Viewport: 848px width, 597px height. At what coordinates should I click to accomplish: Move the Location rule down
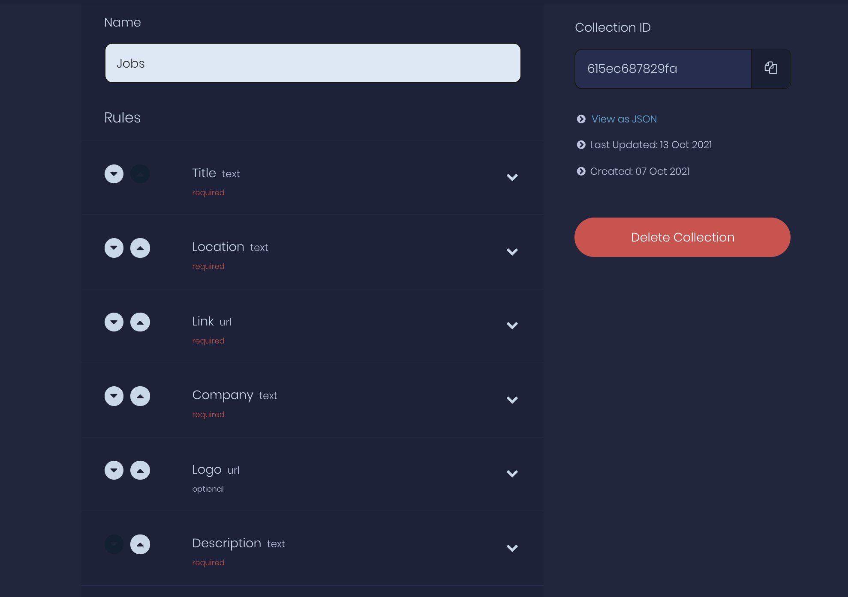pos(114,248)
